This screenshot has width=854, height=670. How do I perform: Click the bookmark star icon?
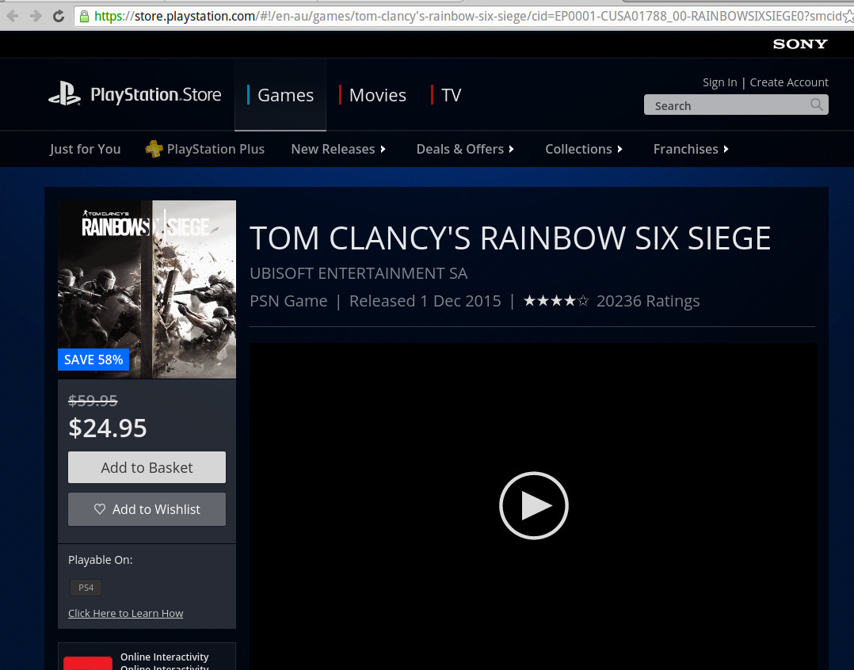pos(848,17)
